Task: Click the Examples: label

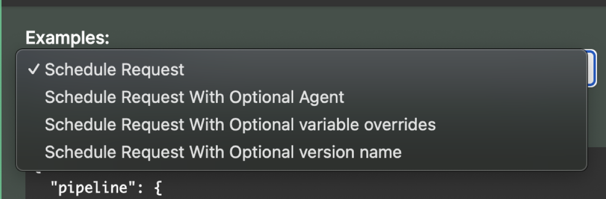Action: click(x=67, y=37)
